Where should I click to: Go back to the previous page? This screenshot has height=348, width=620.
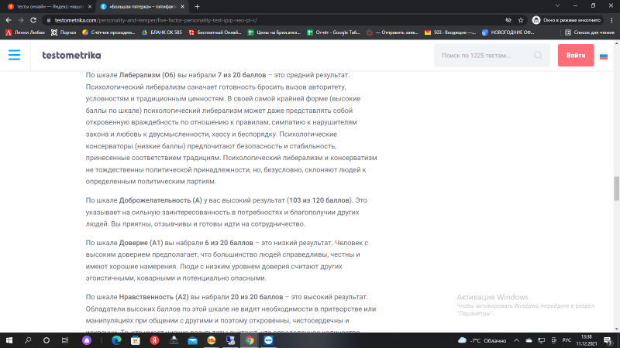[7, 19]
